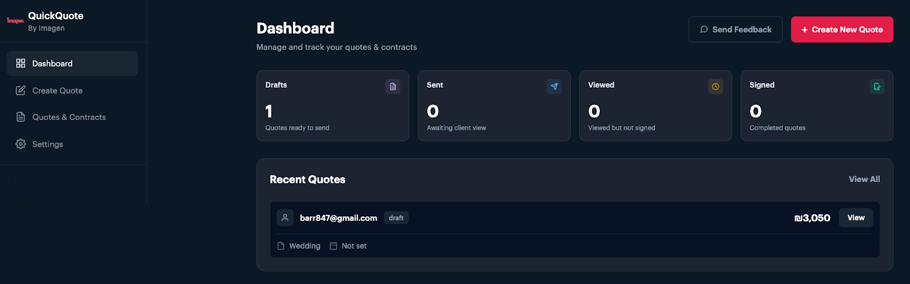The height and width of the screenshot is (284, 910).
Task: Click the Dashboard grid icon in sidebar
Action: pos(20,63)
